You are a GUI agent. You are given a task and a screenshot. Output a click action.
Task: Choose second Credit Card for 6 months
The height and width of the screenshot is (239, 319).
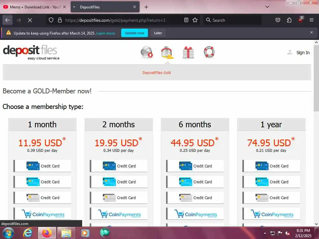point(195,182)
